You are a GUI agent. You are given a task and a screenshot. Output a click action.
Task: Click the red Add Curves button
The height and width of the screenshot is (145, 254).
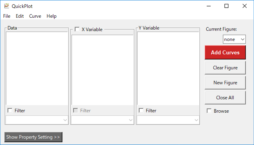(225, 52)
